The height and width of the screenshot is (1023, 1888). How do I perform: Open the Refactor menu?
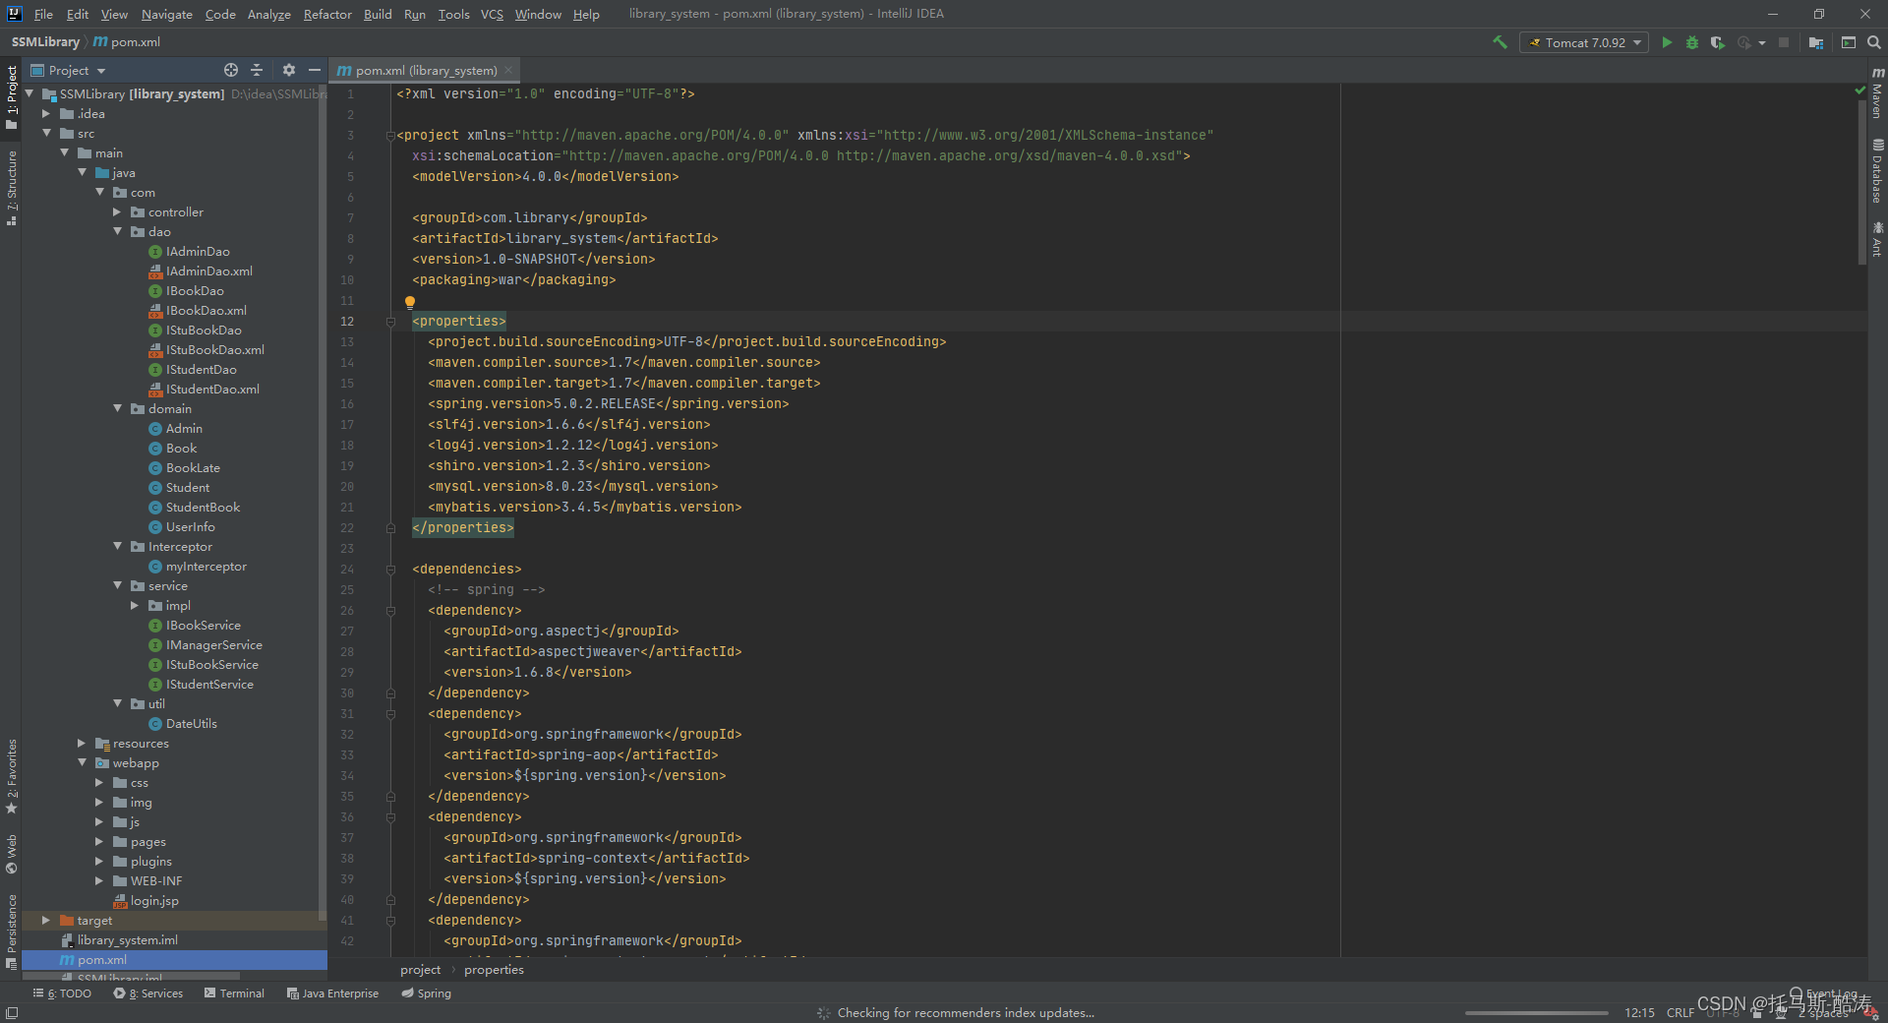coord(327,14)
